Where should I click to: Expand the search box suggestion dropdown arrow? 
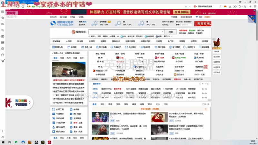click(x=163, y=32)
